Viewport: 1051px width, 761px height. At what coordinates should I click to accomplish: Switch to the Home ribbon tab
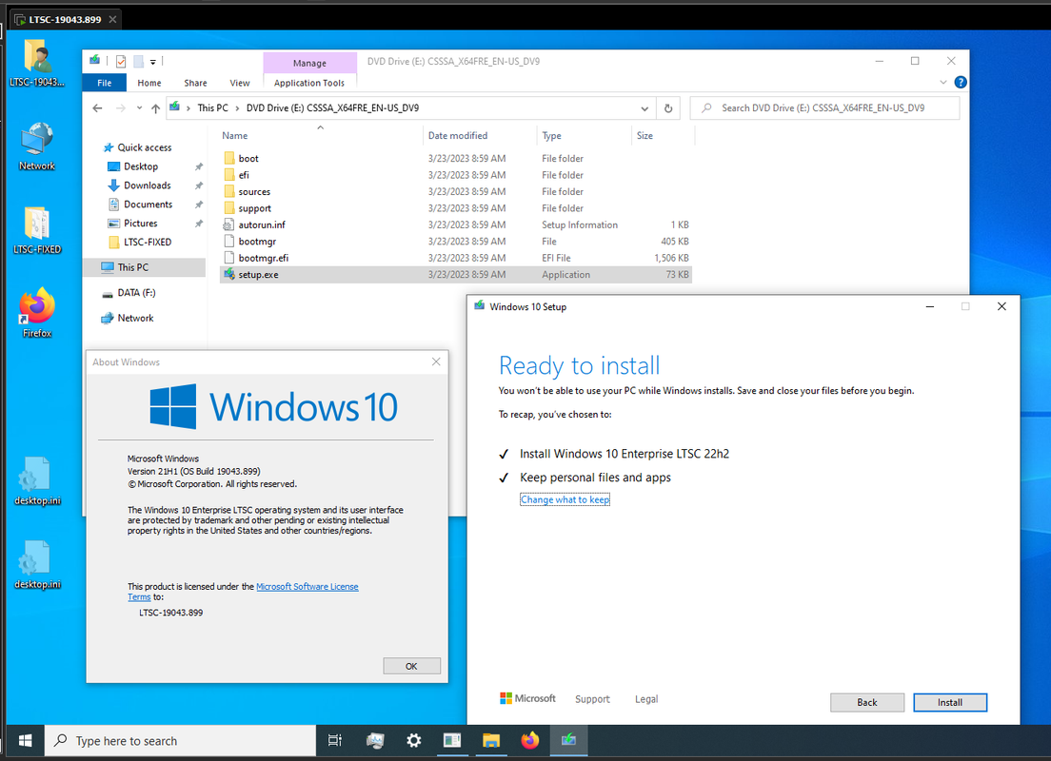point(149,83)
